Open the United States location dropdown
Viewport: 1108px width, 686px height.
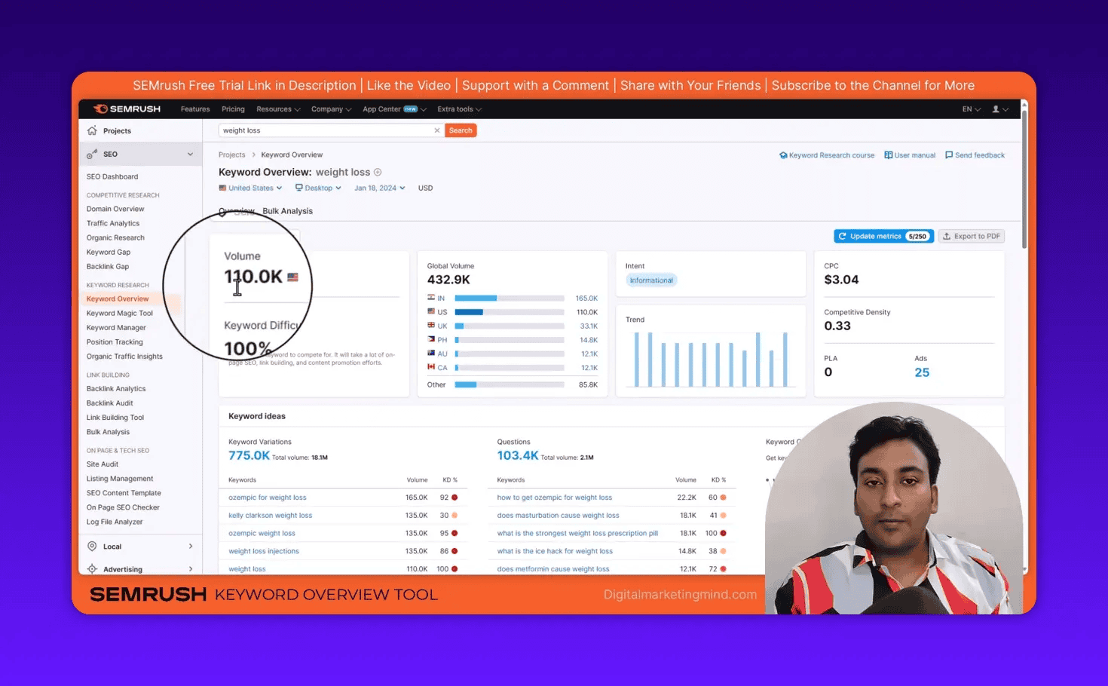(x=250, y=188)
